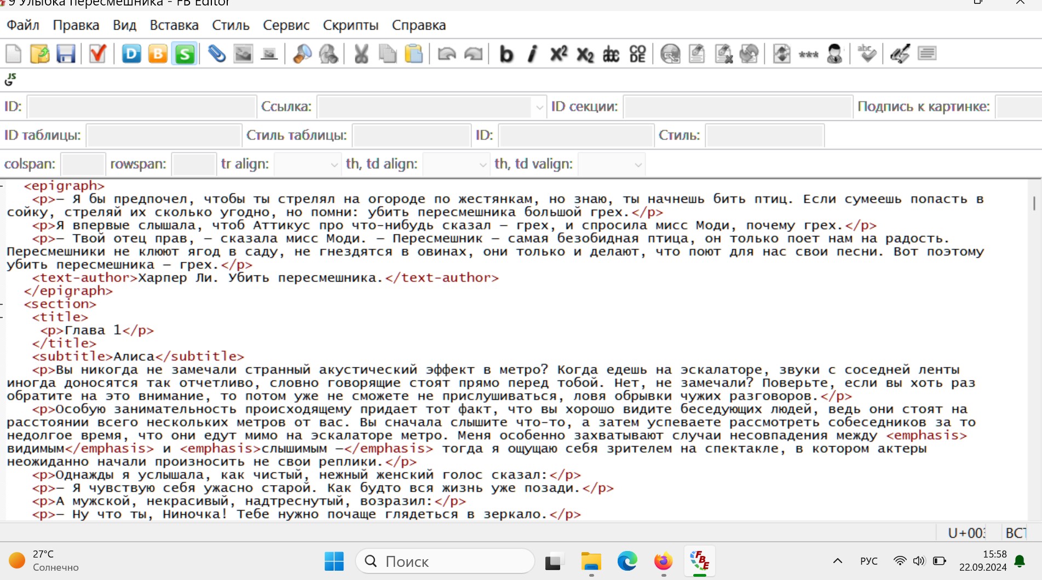Undo the last action

447,54
